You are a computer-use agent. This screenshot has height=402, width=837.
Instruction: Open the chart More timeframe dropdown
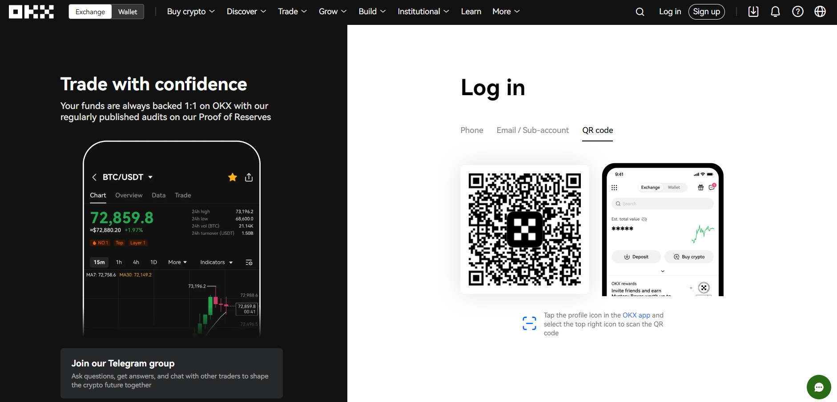(177, 262)
